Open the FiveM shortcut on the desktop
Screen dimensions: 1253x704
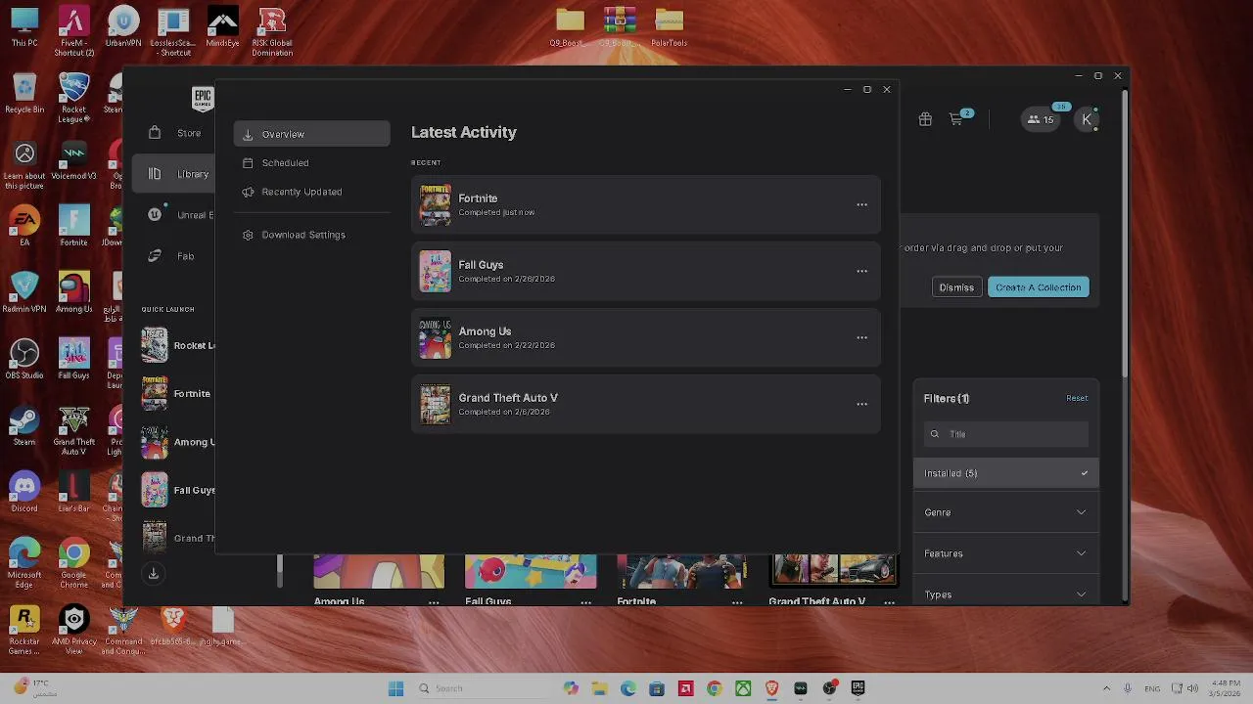(73, 31)
